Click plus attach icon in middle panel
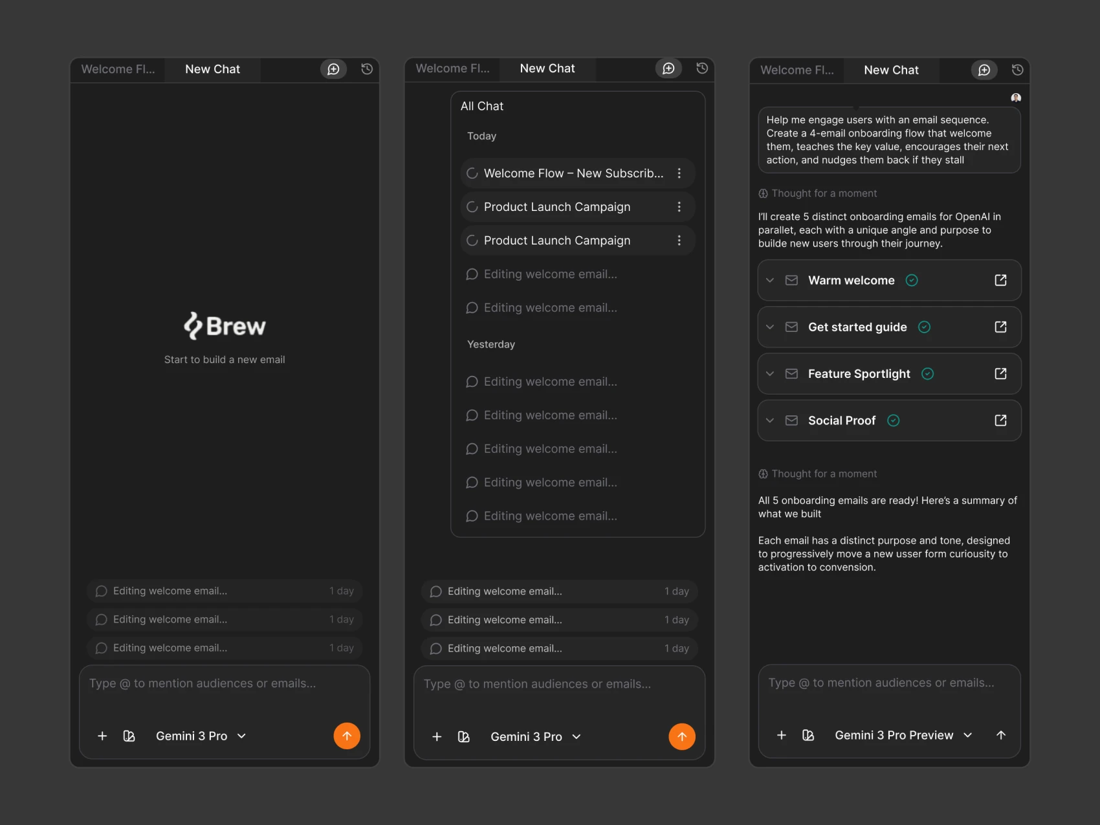Screen dimensions: 1100x825 [x=437, y=736]
